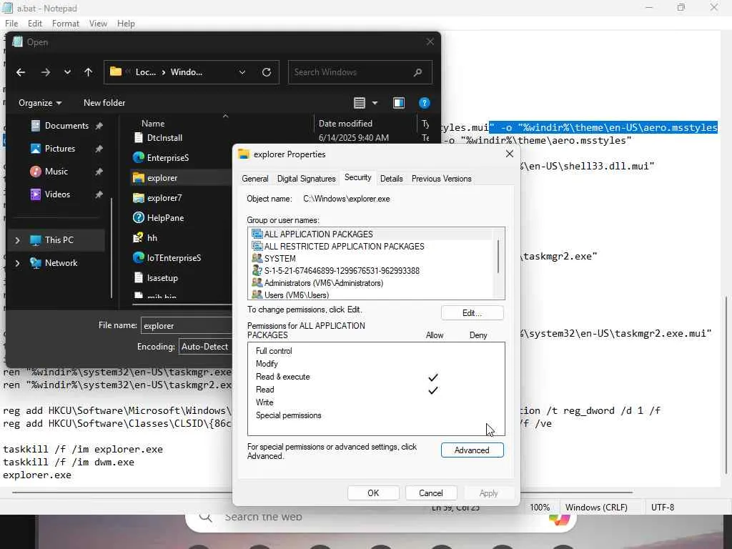The image size is (732, 549).
Task: Switch to the Digital Signatures tab
Action: click(x=306, y=179)
